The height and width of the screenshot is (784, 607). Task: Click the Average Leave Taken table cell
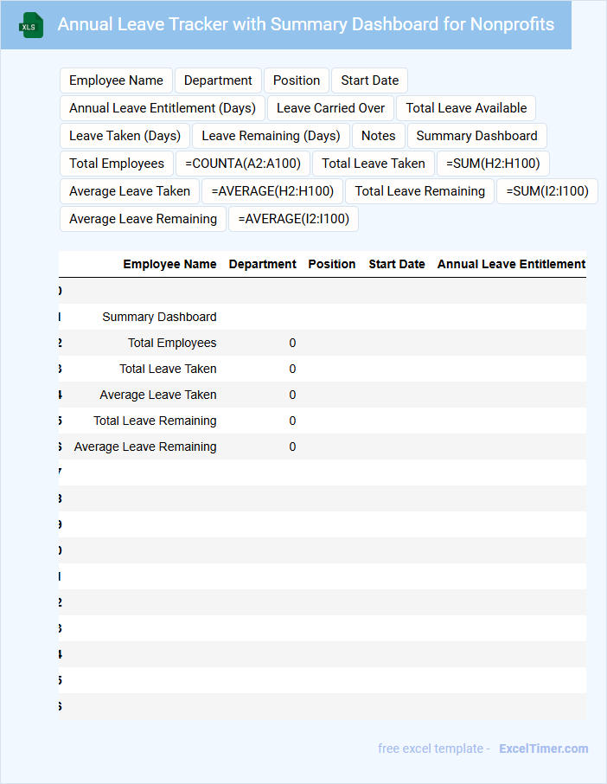tap(158, 395)
